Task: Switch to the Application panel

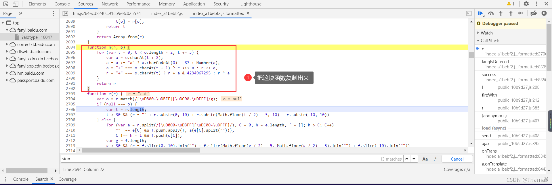Action: [194, 4]
